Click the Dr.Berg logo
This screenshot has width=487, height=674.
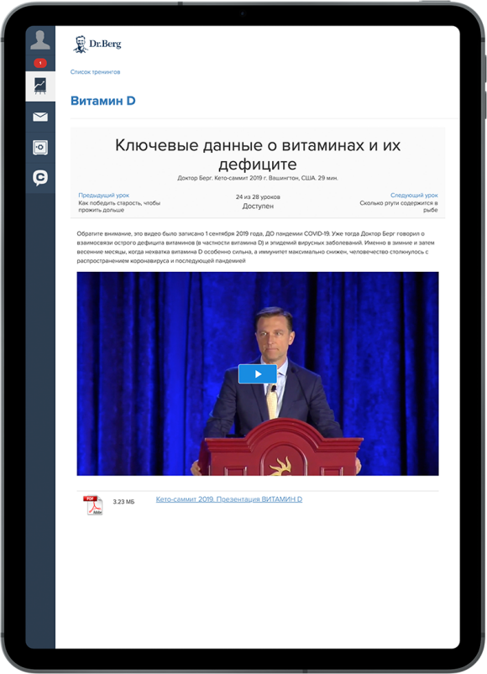(97, 44)
